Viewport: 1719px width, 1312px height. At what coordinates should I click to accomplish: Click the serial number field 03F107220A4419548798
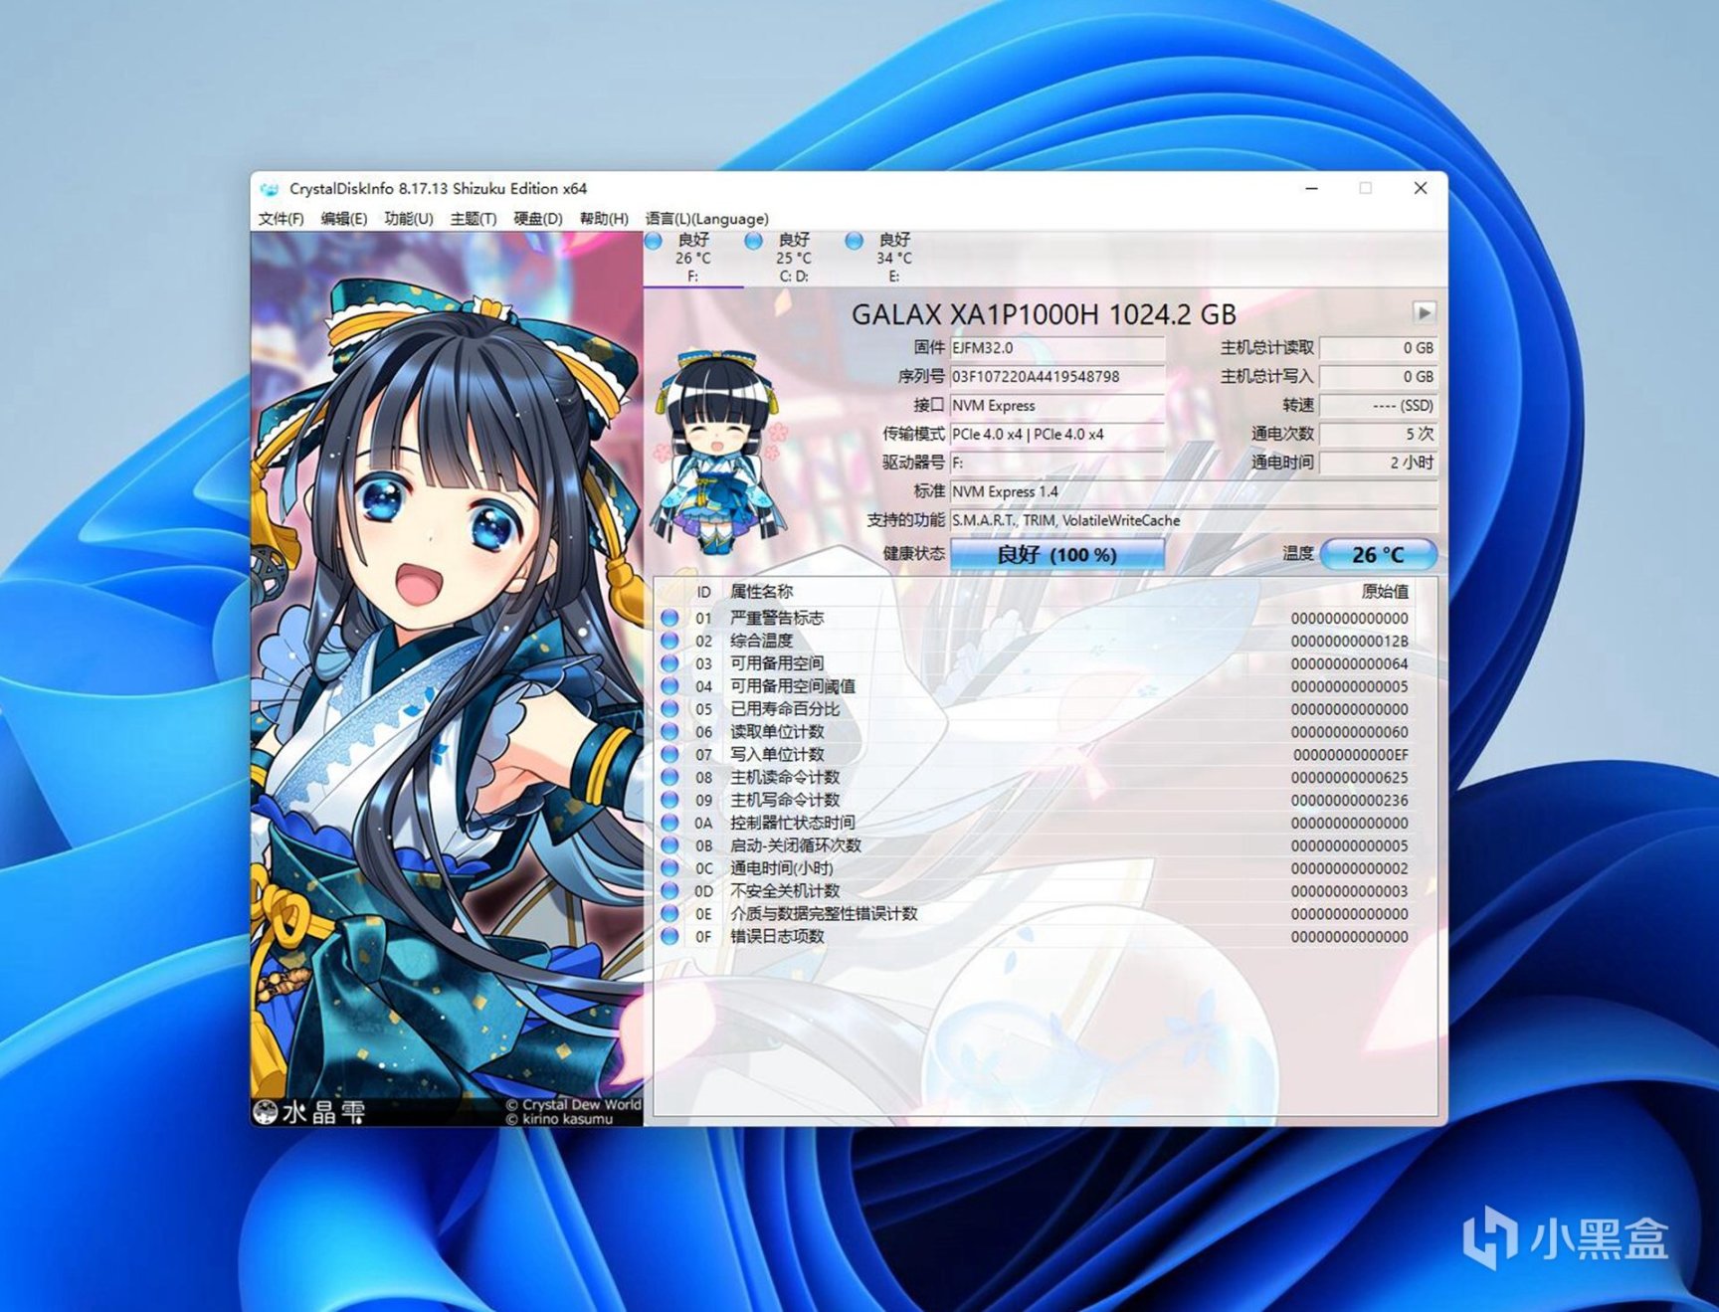pos(1057,377)
